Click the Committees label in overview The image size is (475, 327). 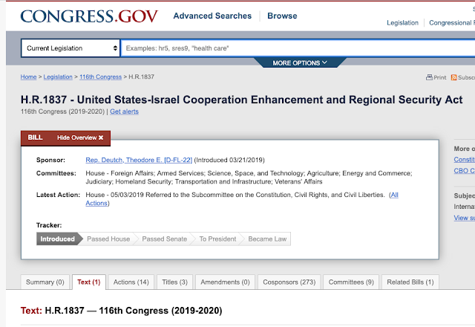(56, 173)
